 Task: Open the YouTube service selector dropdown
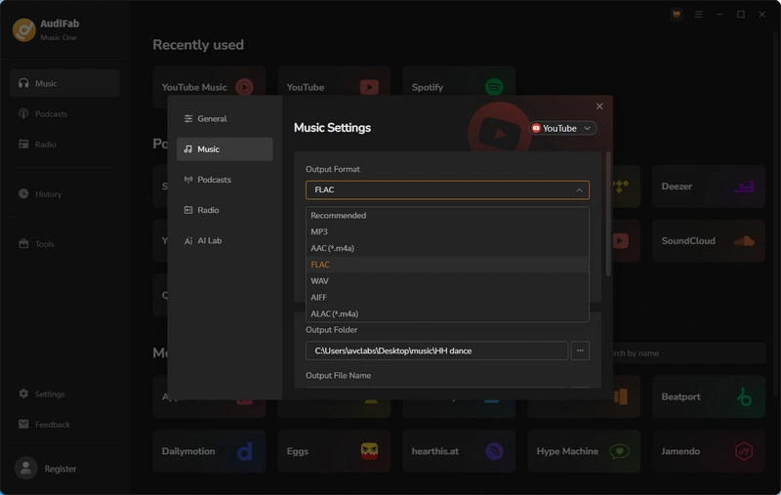(x=562, y=129)
